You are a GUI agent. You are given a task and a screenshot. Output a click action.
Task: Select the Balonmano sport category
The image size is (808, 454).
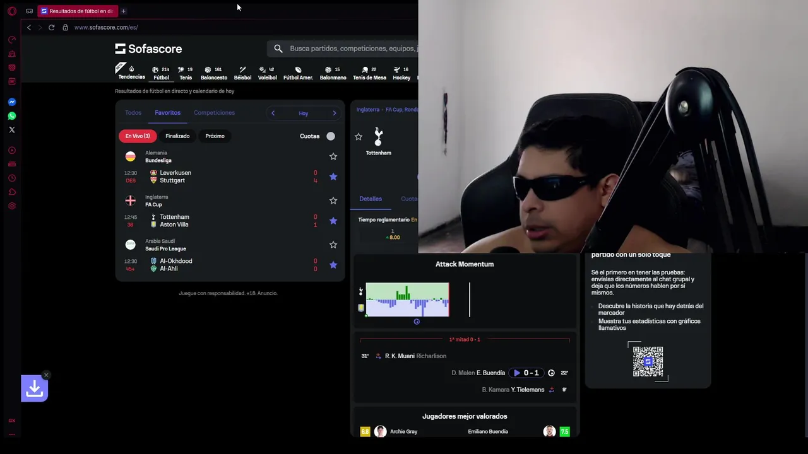coord(333,73)
